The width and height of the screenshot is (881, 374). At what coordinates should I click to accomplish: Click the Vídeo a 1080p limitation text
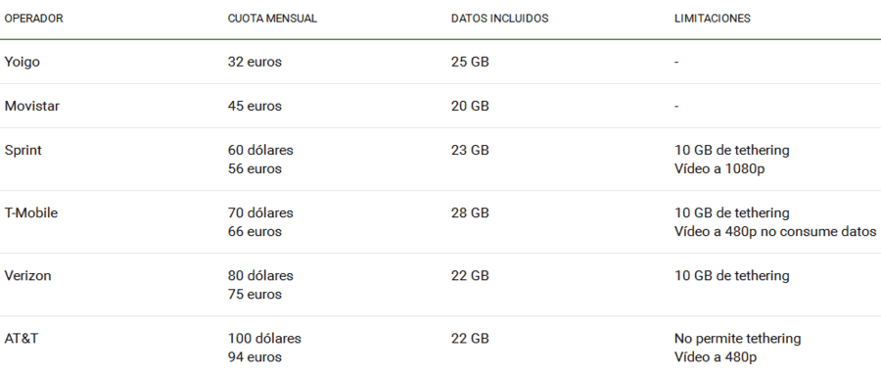[719, 169]
